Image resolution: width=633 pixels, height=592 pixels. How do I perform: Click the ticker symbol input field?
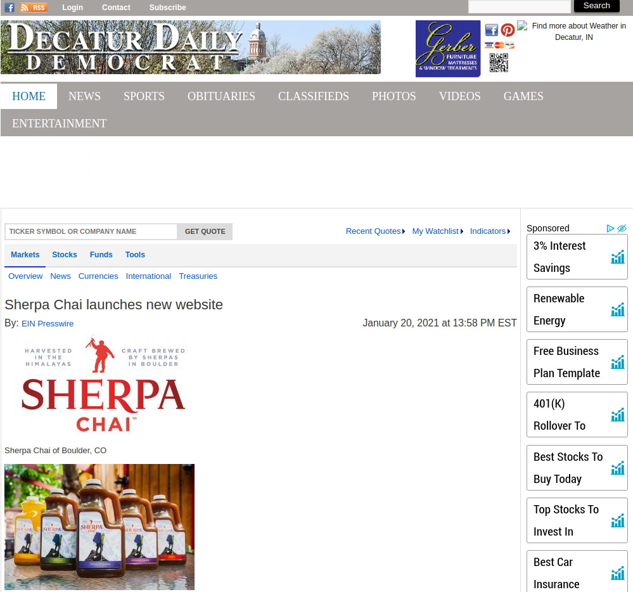pyautogui.click(x=91, y=232)
